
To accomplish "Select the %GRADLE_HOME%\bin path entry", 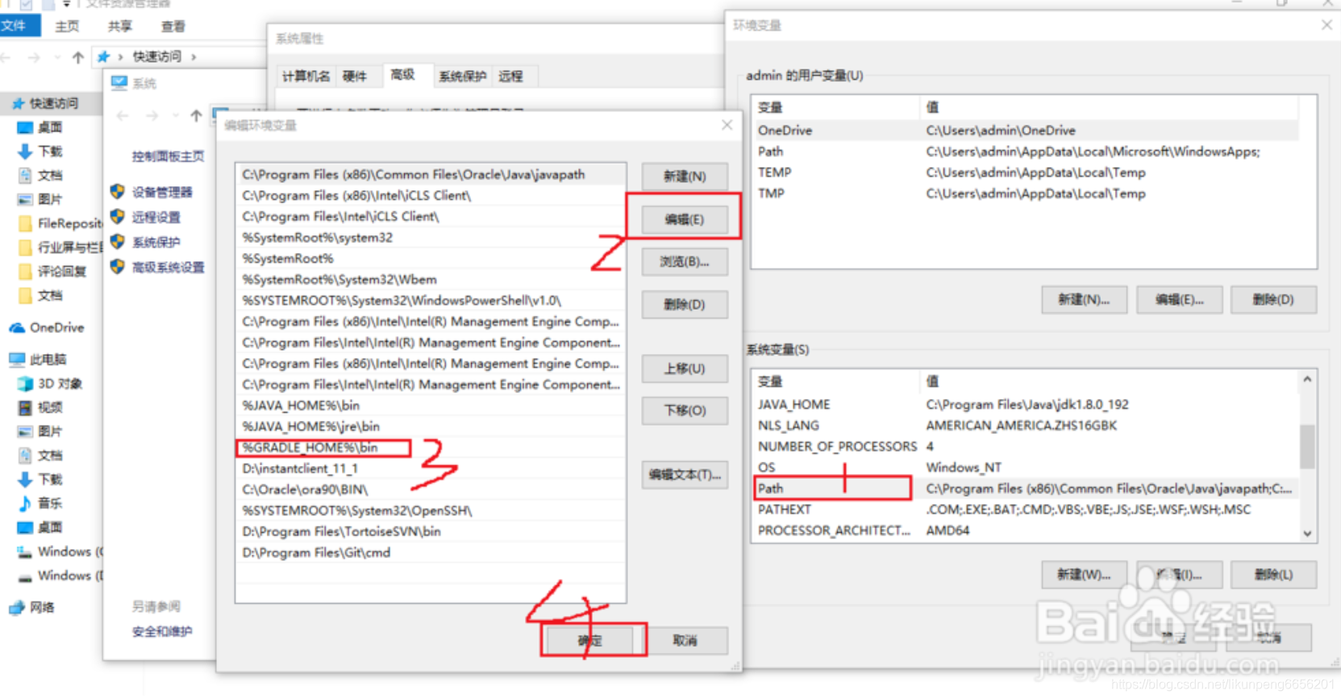I will click(431, 447).
